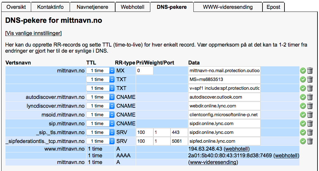
Task: Go to the Epost tab
Action: click(x=273, y=7)
